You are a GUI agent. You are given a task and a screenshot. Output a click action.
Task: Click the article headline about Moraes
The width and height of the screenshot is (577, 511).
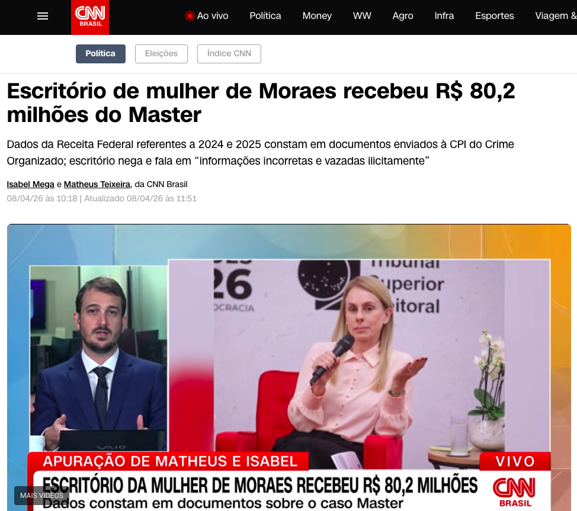pos(261,102)
